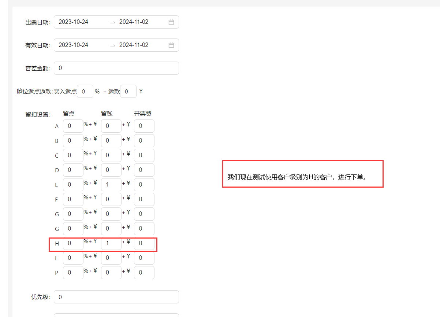Viewport: 440px width, 317px height.
Task: Focus the 优先级 input field
Action: click(x=116, y=297)
